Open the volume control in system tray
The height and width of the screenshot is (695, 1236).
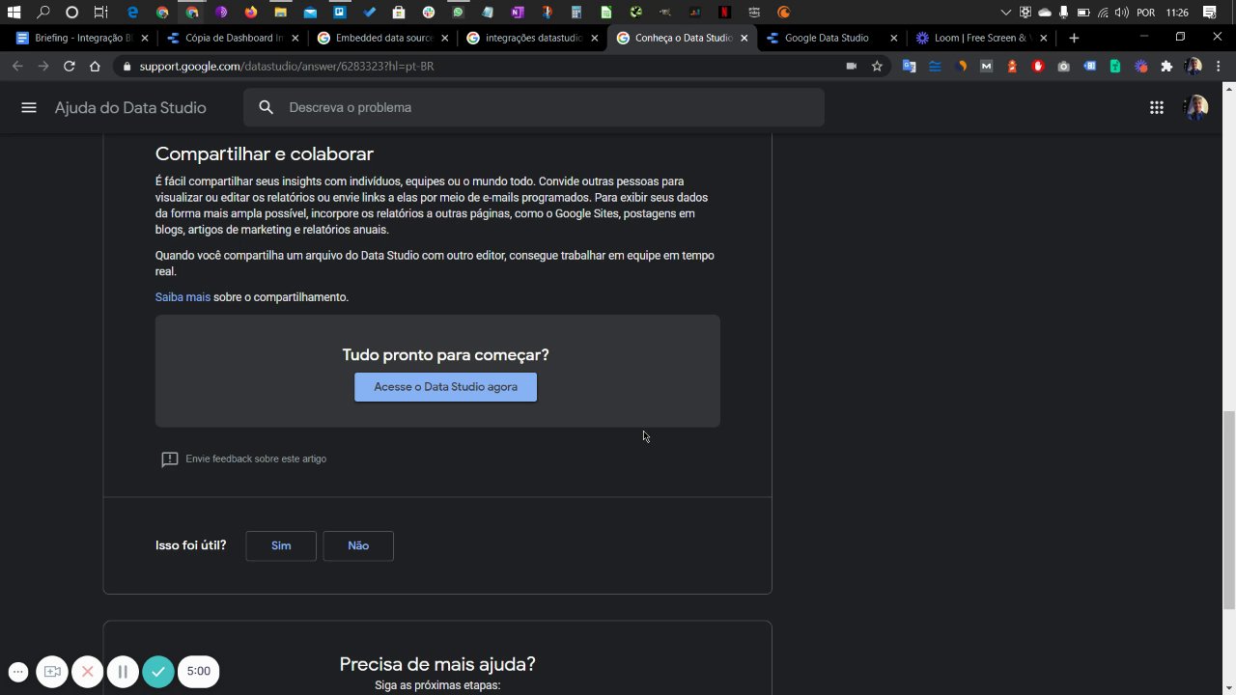click(x=1121, y=13)
